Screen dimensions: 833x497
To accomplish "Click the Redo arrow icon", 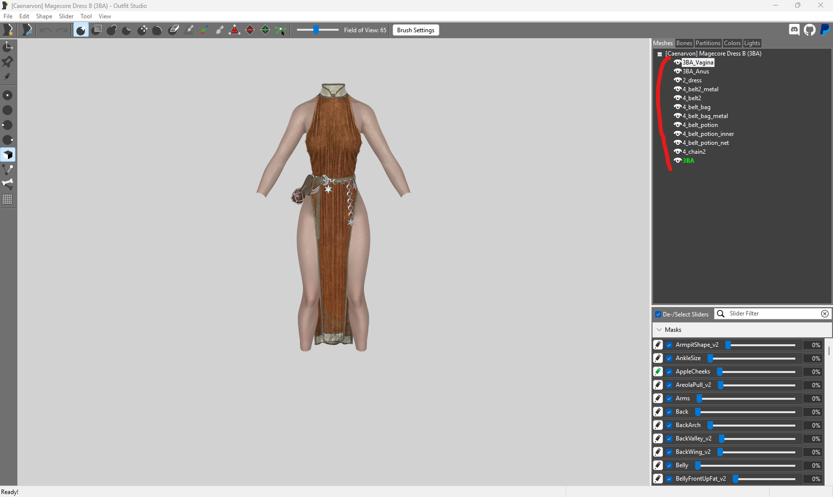I will coord(61,30).
